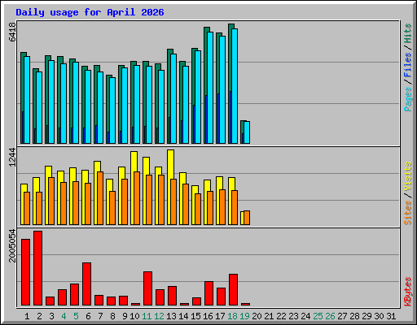This screenshot has height=325, width=417.
Task: Select day 10 on the x-axis
Action: [x=134, y=316]
